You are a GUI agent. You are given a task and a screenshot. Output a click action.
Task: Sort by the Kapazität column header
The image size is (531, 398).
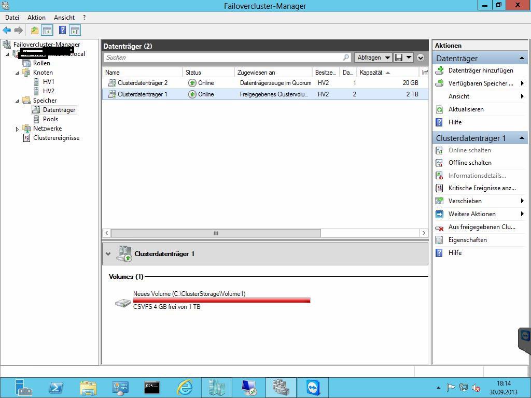pos(387,73)
